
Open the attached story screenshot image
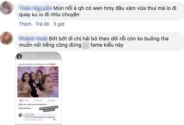tap(38, 88)
